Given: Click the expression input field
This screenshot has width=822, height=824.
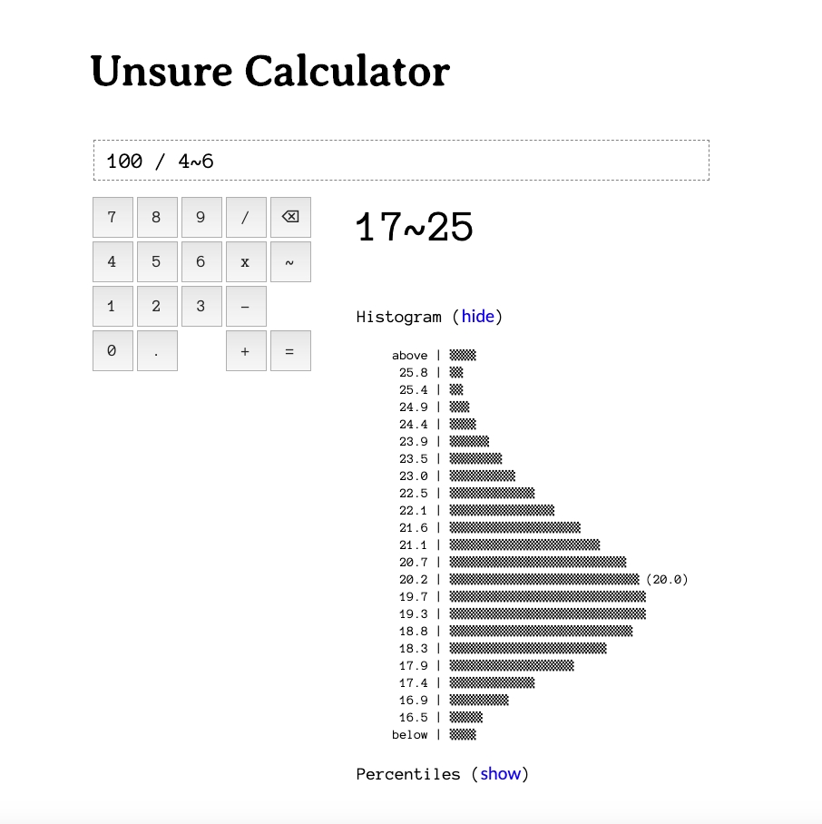Looking at the screenshot, I should tap(401, 161).
